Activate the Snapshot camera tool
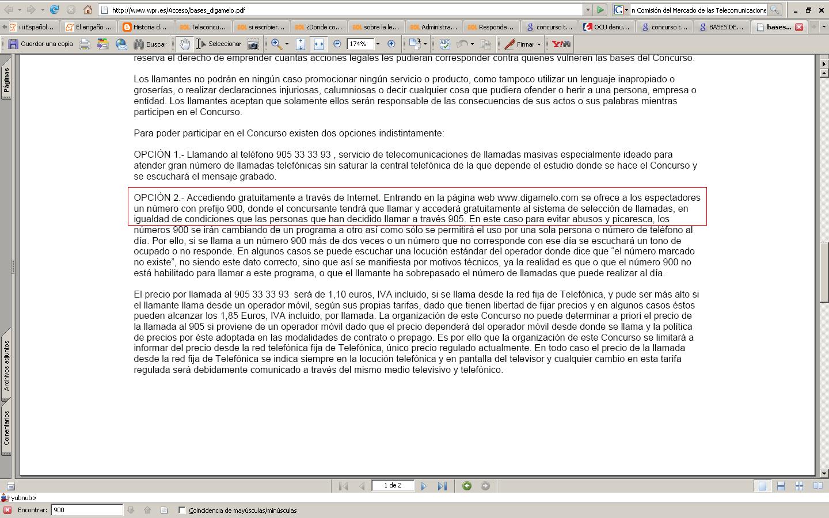The image size is (829, 518). click(x=253, y=44)
